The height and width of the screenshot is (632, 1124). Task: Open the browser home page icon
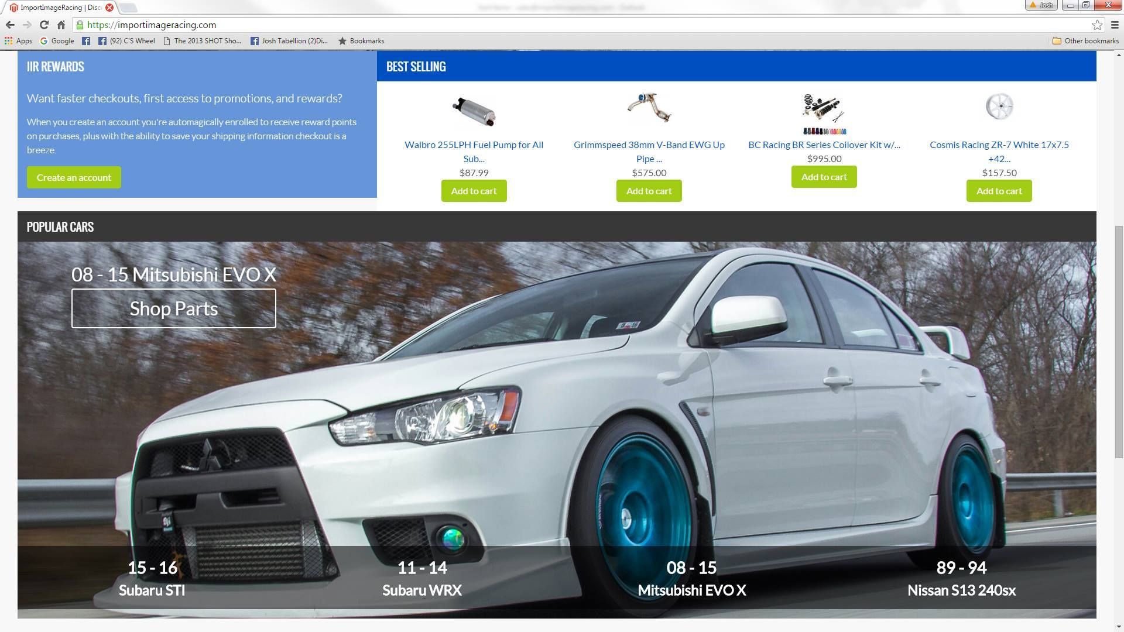(x=61, y=25)
